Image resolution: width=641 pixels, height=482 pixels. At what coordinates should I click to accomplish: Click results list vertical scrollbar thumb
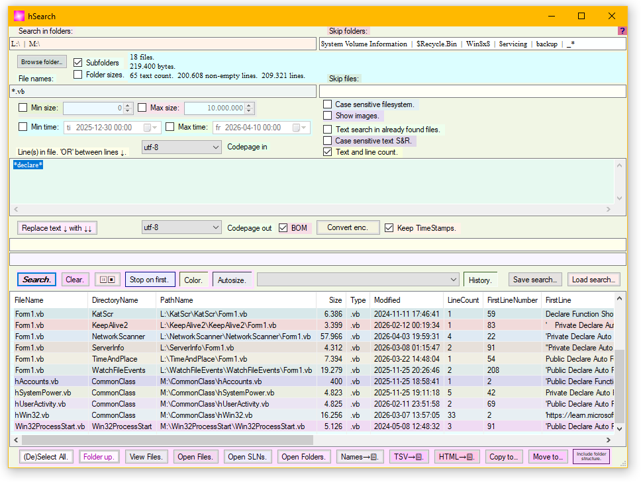pyautogui.click(x=619, y=385)
